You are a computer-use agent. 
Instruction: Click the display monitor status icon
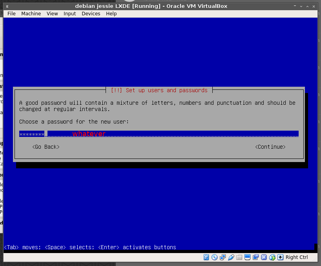tap(247, 257)
